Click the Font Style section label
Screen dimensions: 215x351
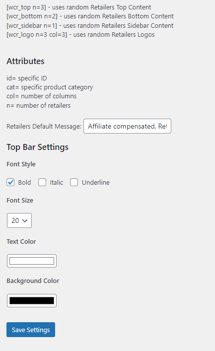(x=21, y=164)
